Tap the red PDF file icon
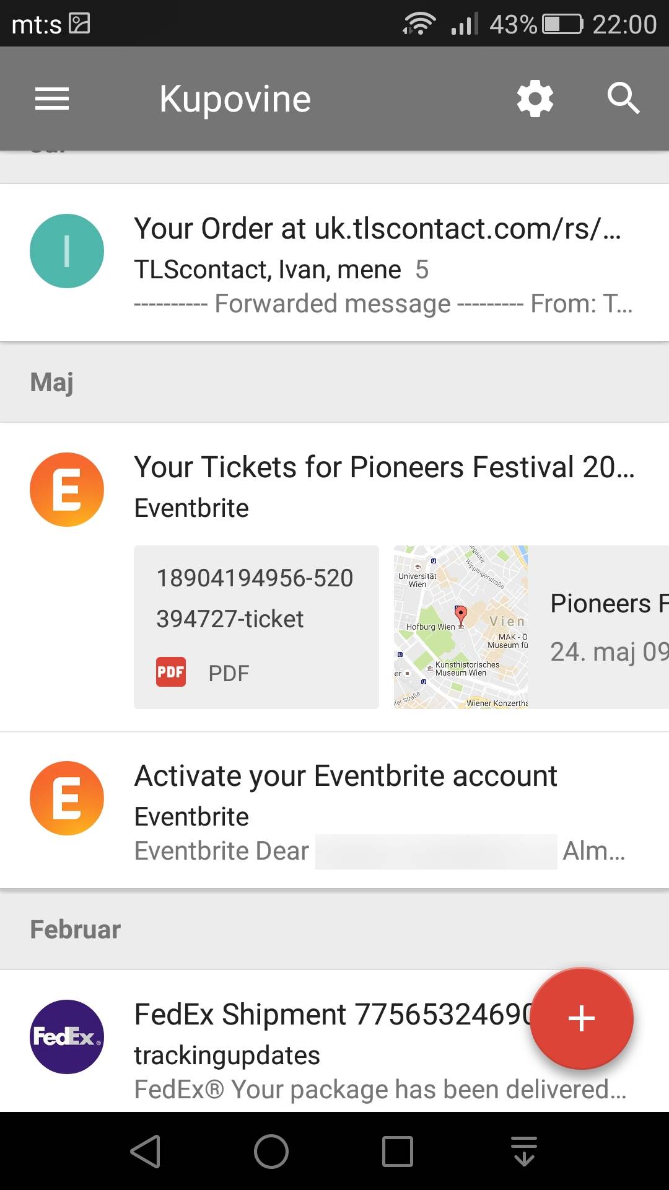The image size is (669, 1190). [171, 672]
